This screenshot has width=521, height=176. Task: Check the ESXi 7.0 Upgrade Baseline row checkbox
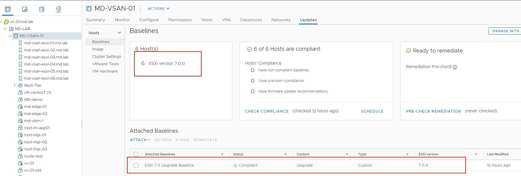pos(136,165)
